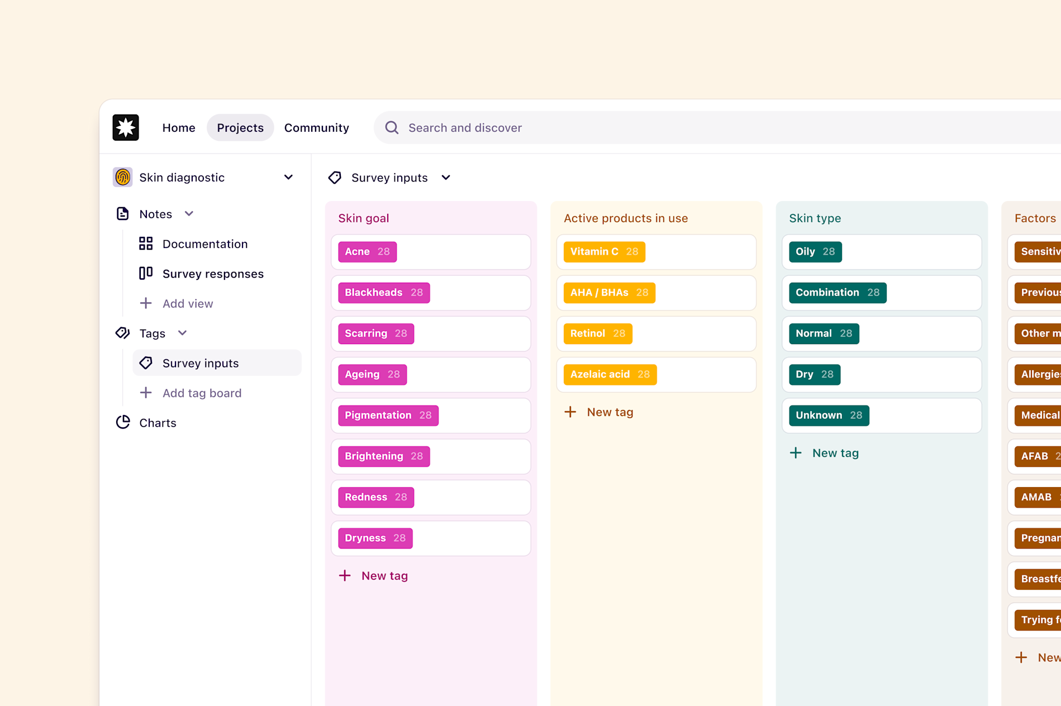The image size is (1061, 706).
Task: Click the Tags icon in sidebar
Action: coord(122,333)
